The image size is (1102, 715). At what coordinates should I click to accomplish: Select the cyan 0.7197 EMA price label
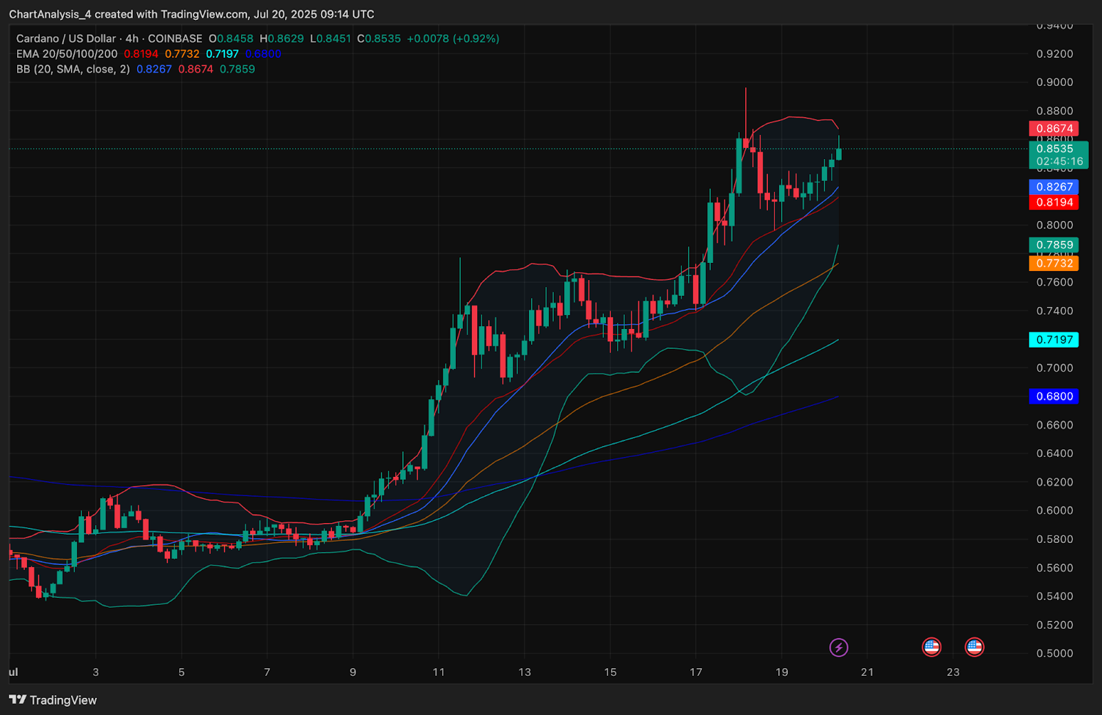[1054, 340]
